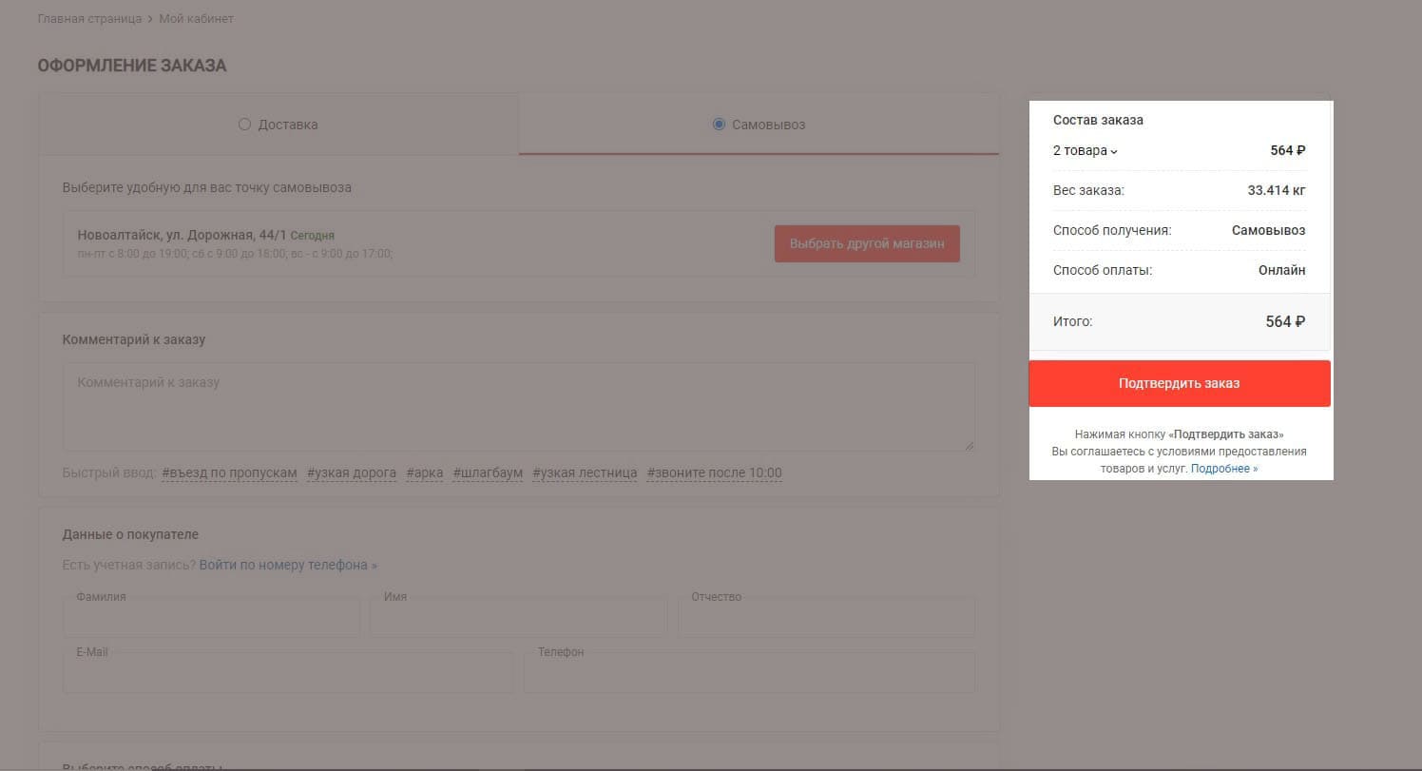The image size is (1422, 771).
Task: Focus the Комментарий к заказу text area
Action: click(x=518, y=407)
